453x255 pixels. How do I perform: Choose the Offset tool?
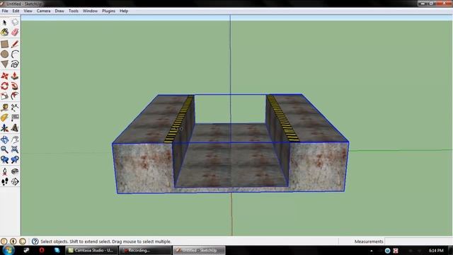click(x=15, y=96)
